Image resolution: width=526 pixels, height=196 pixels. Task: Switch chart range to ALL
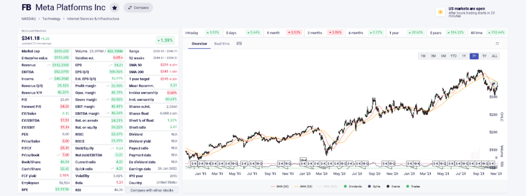tap(495, 56)
